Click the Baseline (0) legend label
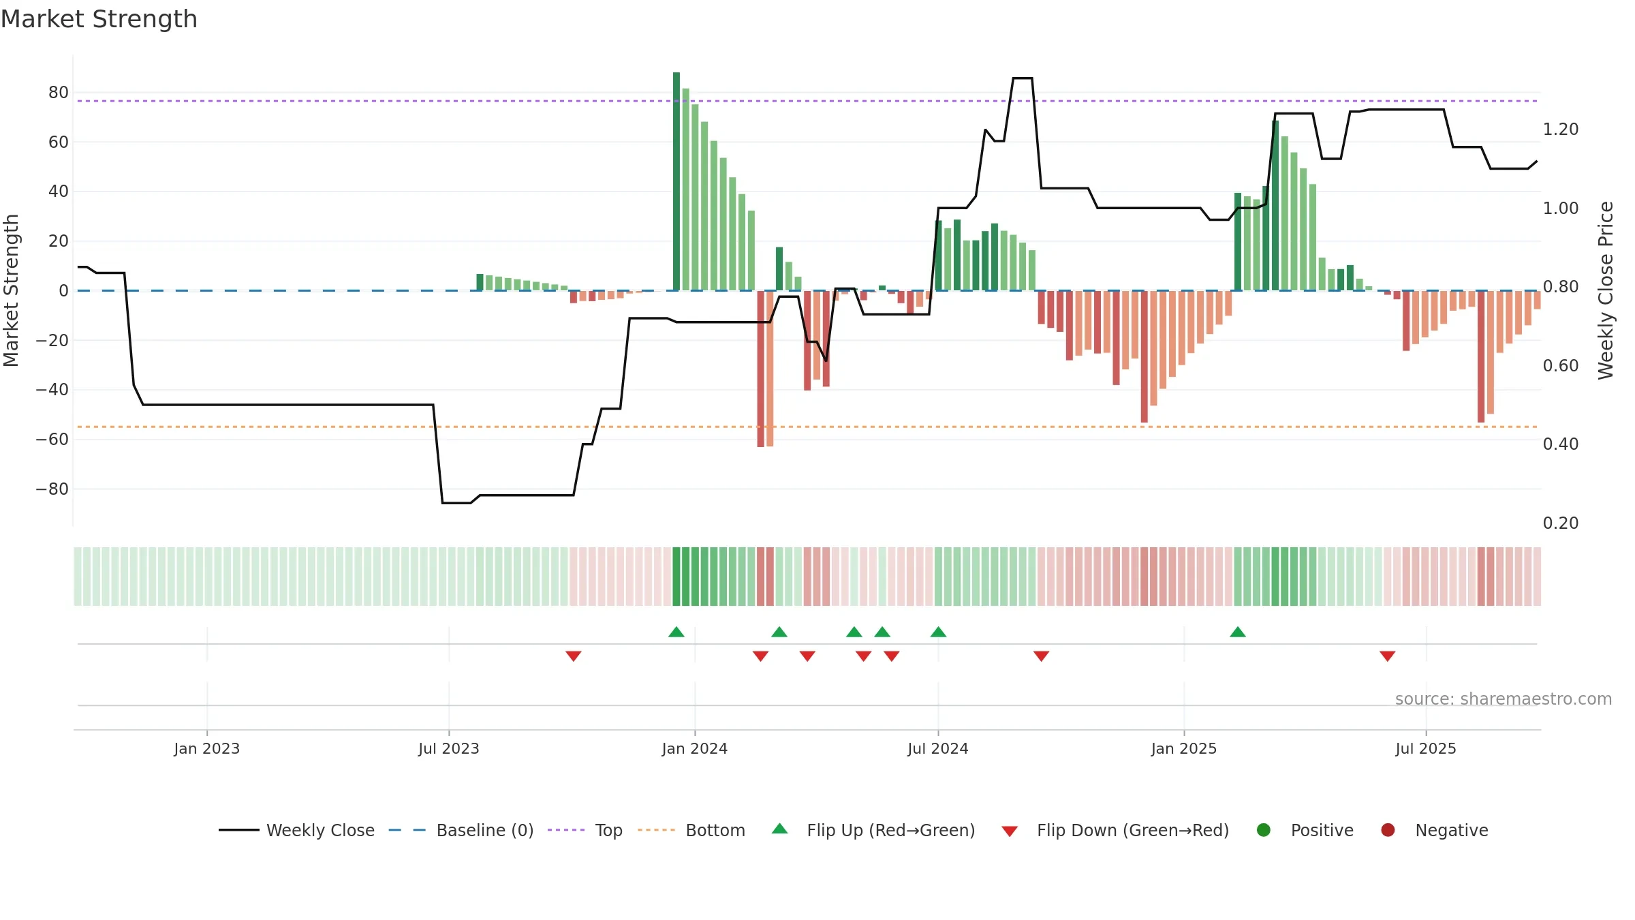Screen dimensions: 1635x920 click(485, 830)
